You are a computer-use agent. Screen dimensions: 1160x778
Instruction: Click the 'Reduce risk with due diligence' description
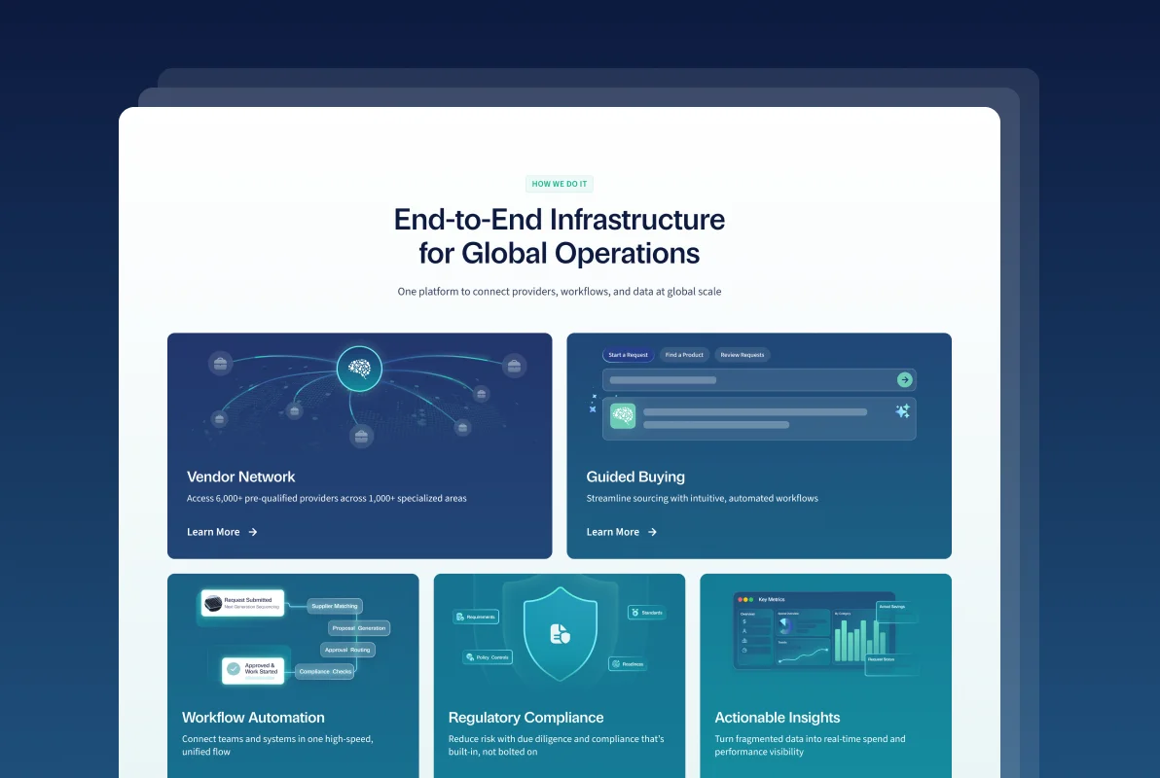557,746
